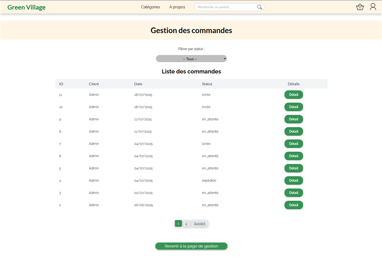Click the search magnifier icon
This screenshot has height=276, width=382.
[x=260, y=7]
